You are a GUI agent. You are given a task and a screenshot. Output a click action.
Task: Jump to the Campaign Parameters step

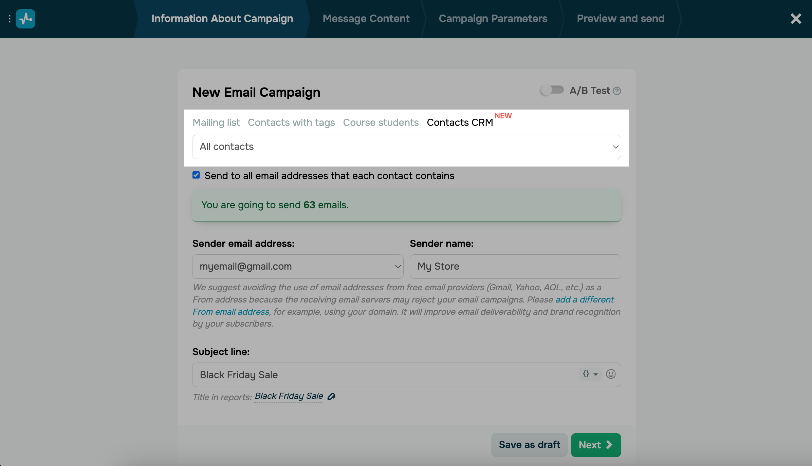(x=493, y=19)
